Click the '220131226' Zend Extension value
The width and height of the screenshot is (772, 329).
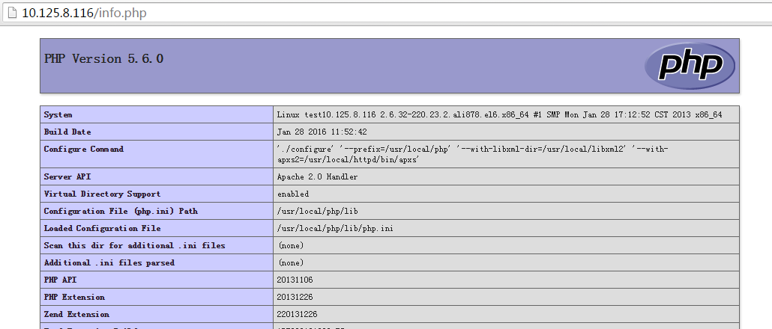pos(298,314)
